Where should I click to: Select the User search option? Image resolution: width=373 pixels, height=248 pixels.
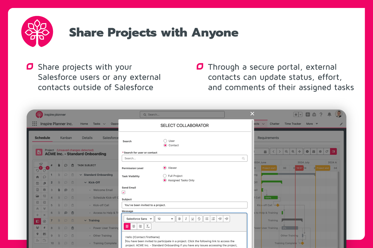point(165,141)
